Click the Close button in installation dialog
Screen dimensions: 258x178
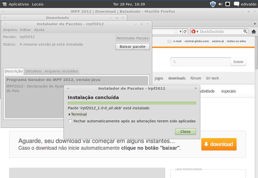[185, 131]
